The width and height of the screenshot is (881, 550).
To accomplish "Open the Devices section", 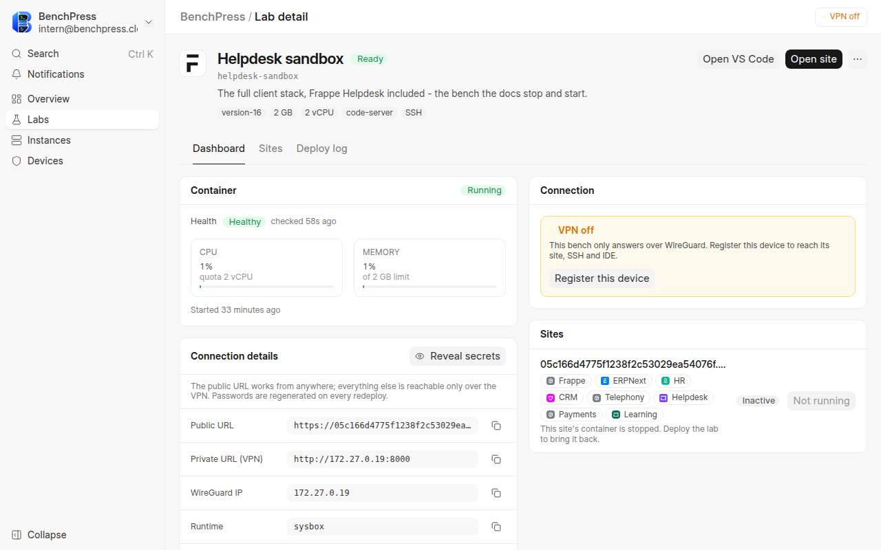I will click(x=82, y=161).
